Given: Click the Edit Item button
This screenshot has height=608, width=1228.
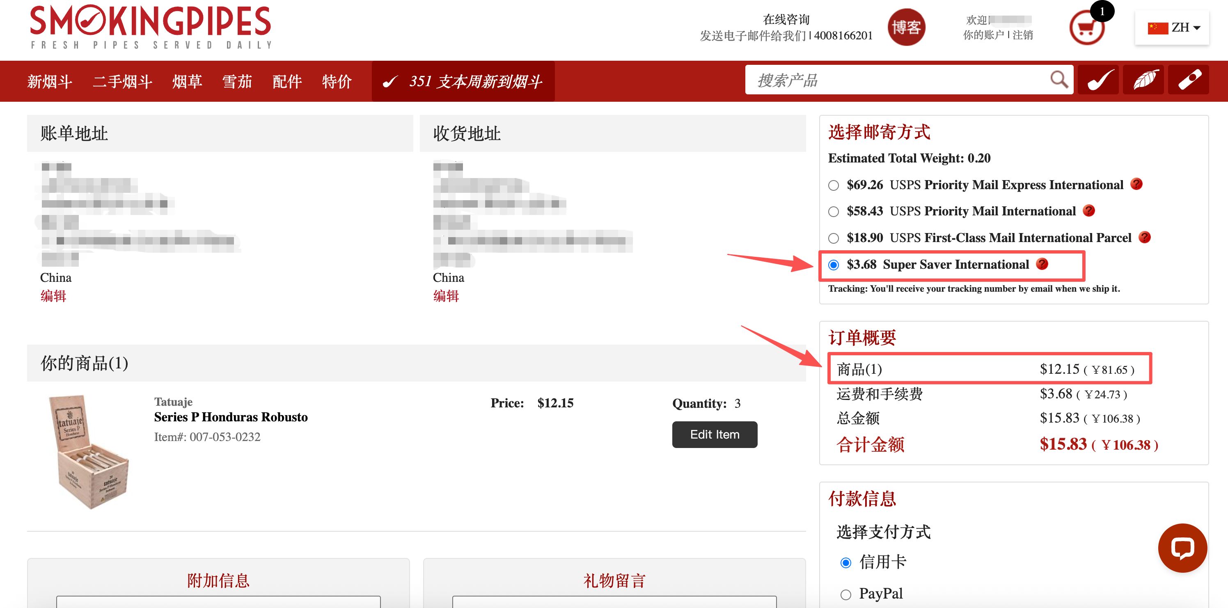Looking at the screenshot, I should (714, 434).
